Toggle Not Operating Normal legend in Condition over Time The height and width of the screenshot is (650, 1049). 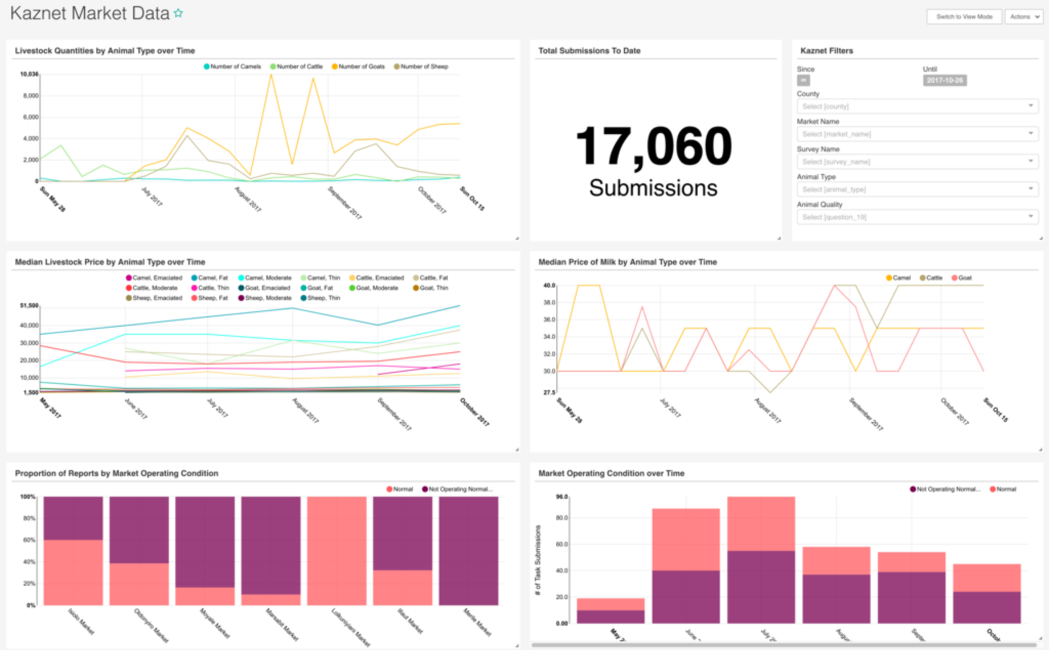click(x=945, y=489)
